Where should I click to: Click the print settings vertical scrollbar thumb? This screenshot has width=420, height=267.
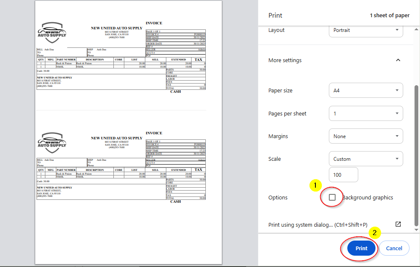click(x=416, y=155)
